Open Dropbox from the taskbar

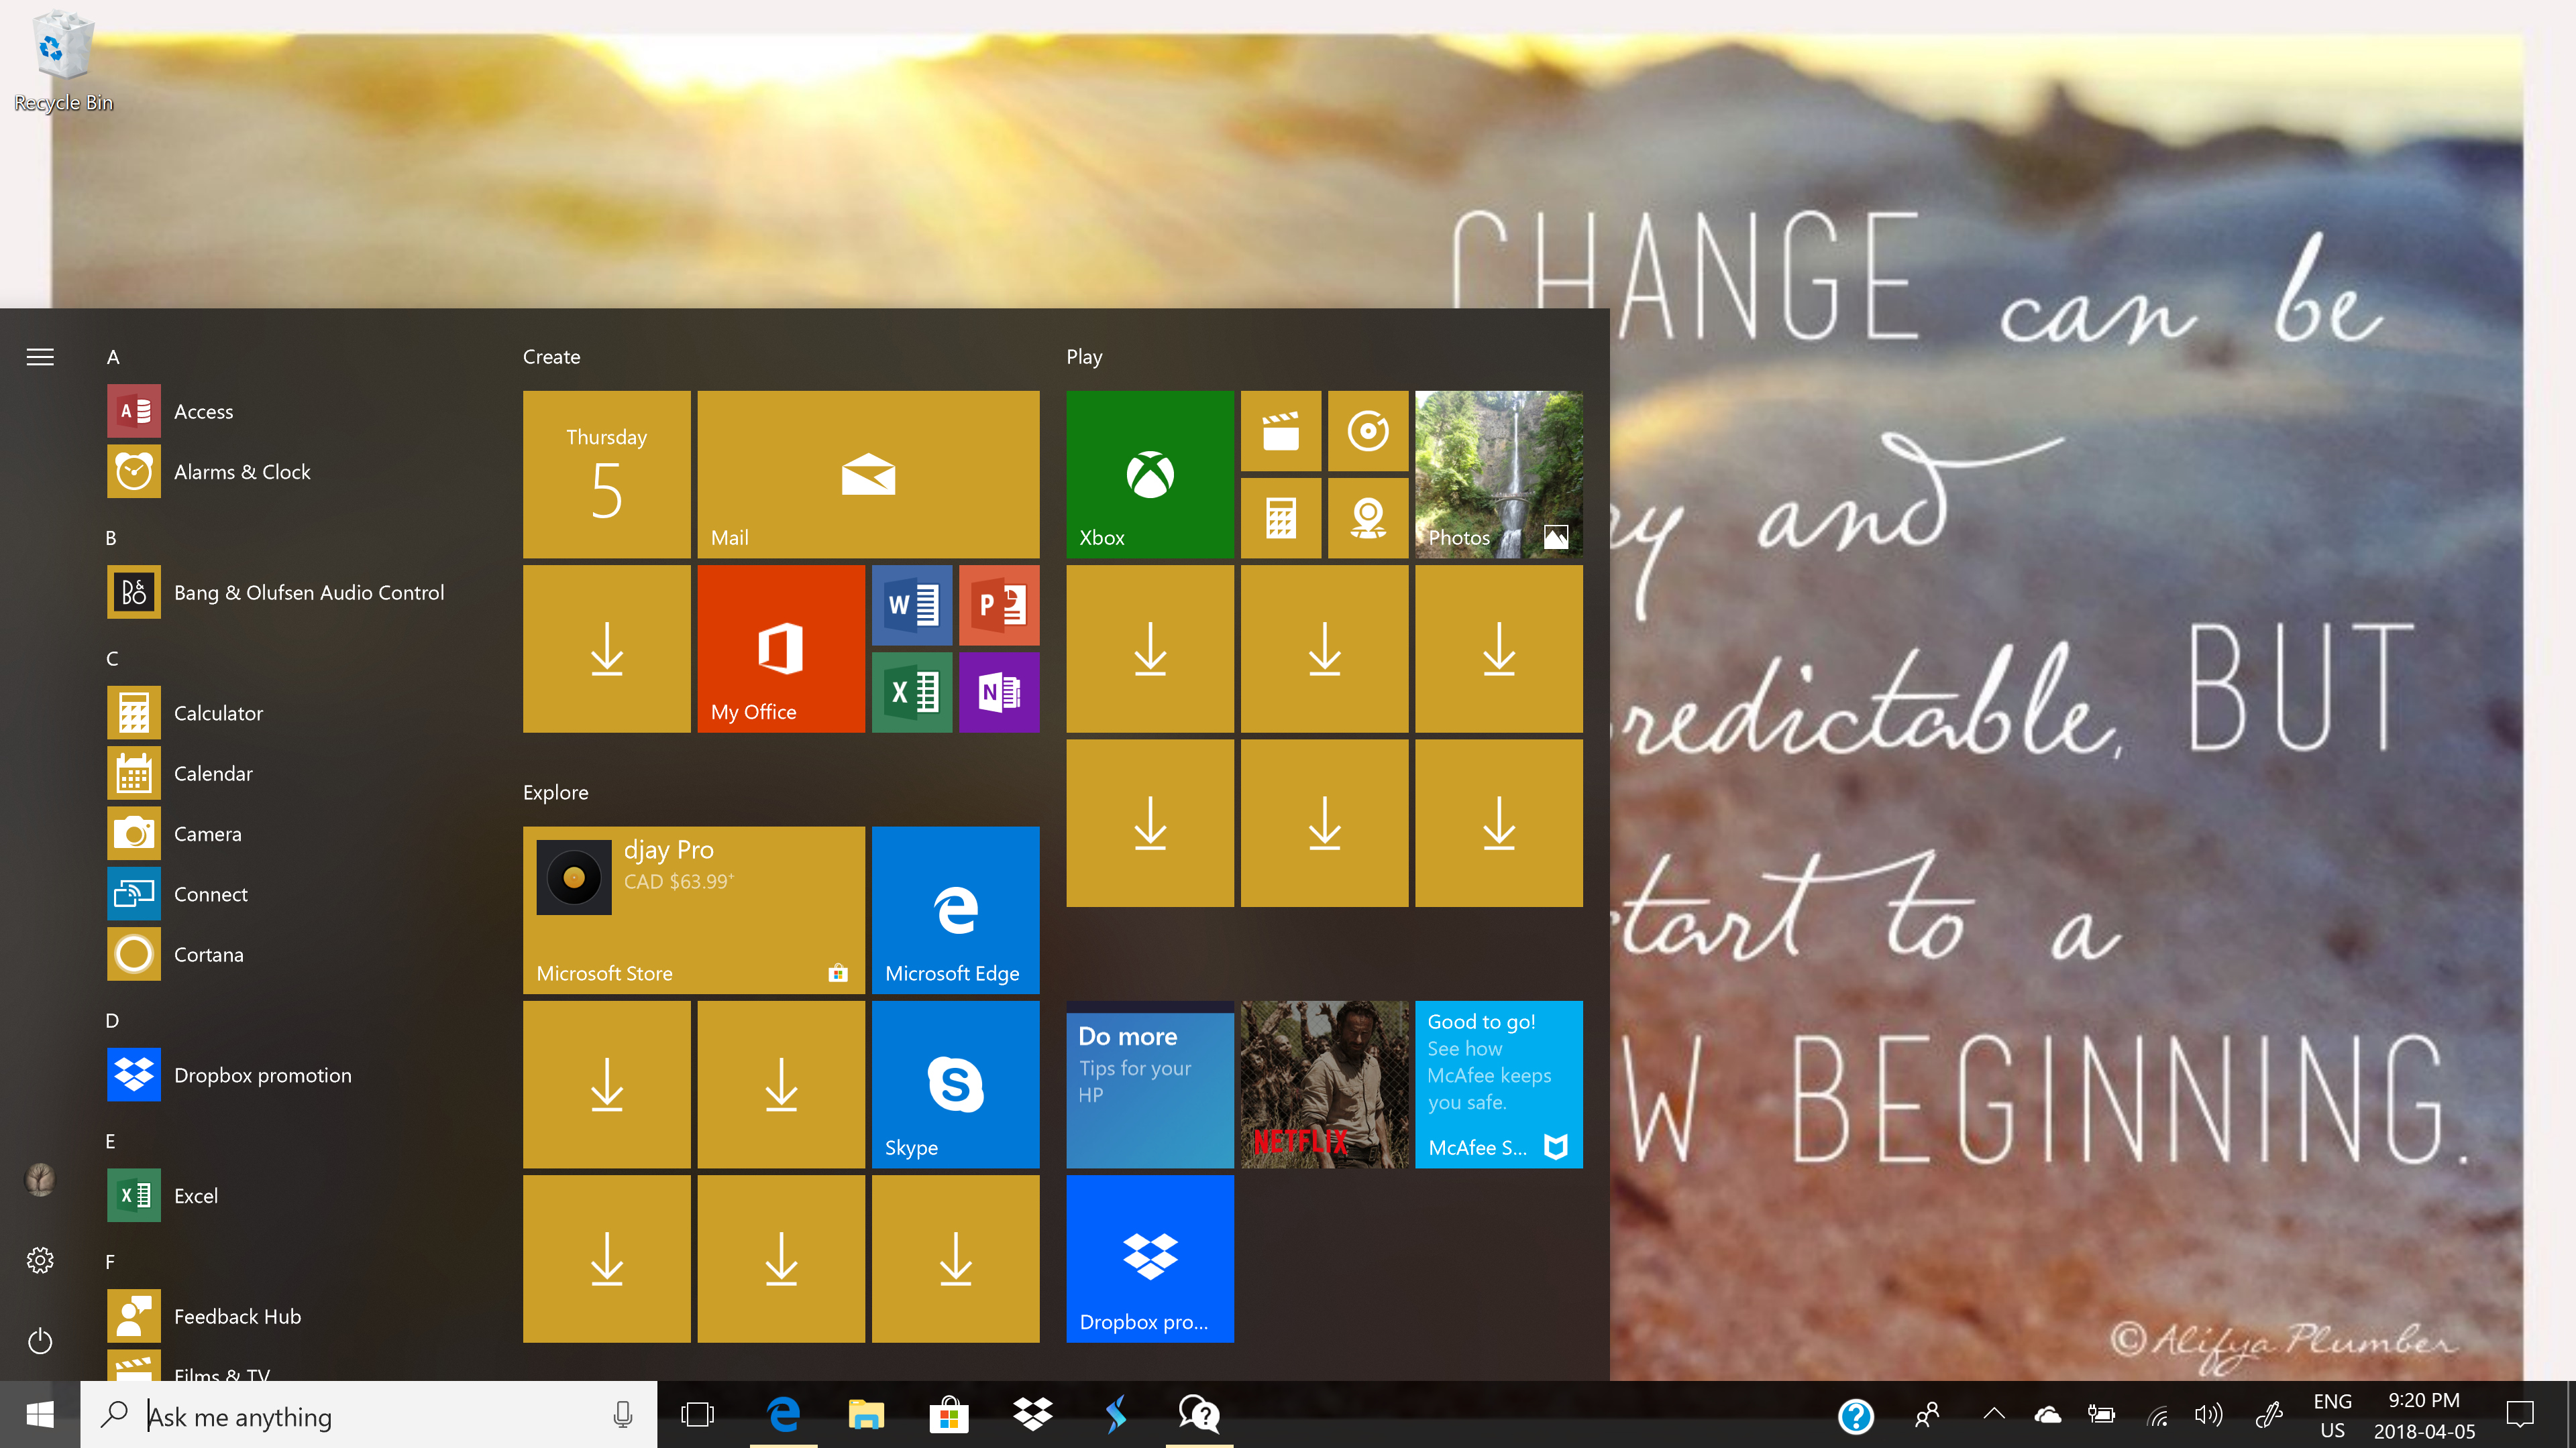coord(1032,1415)
